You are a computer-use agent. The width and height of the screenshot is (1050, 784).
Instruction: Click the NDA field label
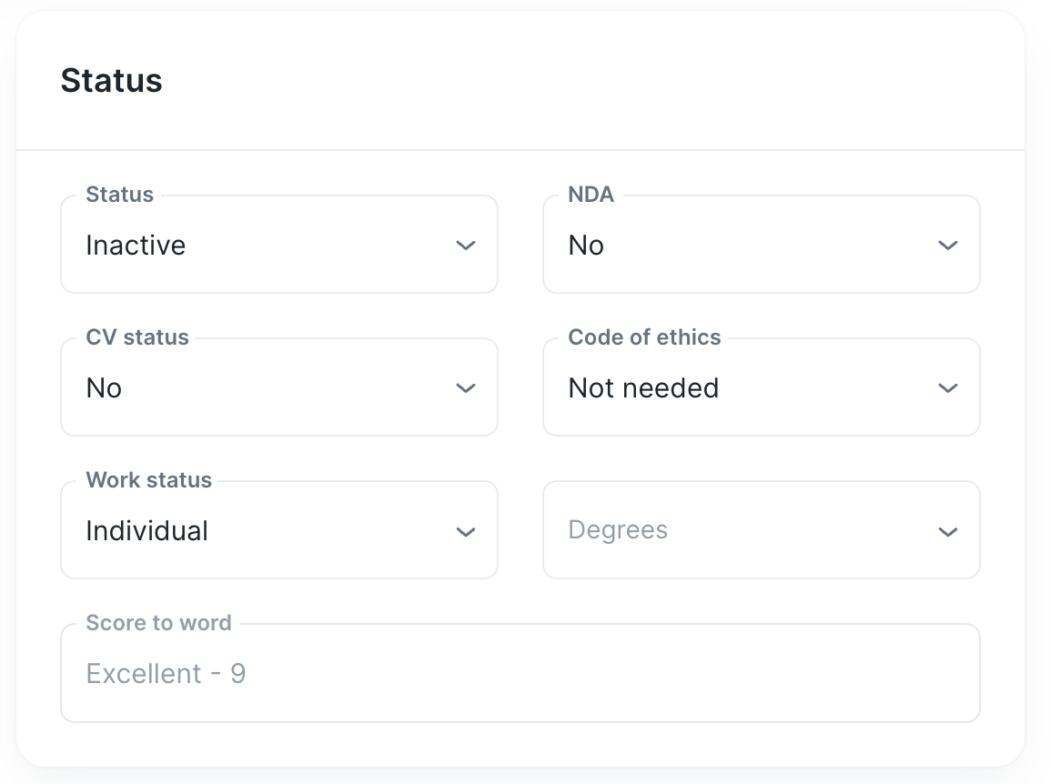pos(591,194)
